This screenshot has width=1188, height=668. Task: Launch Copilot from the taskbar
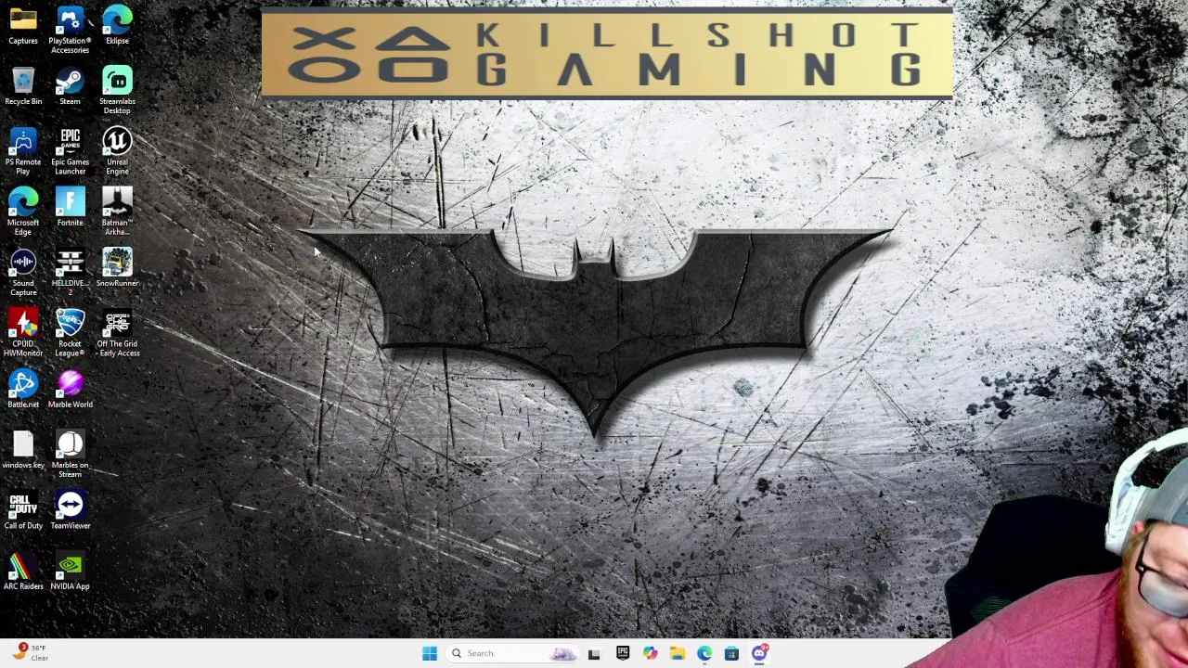coord(650,653)
